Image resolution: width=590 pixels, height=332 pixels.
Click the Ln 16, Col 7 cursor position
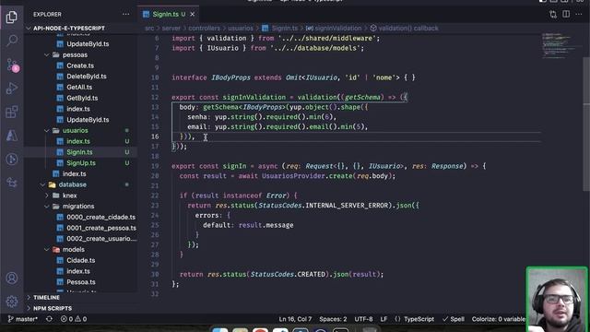point(295,319)
